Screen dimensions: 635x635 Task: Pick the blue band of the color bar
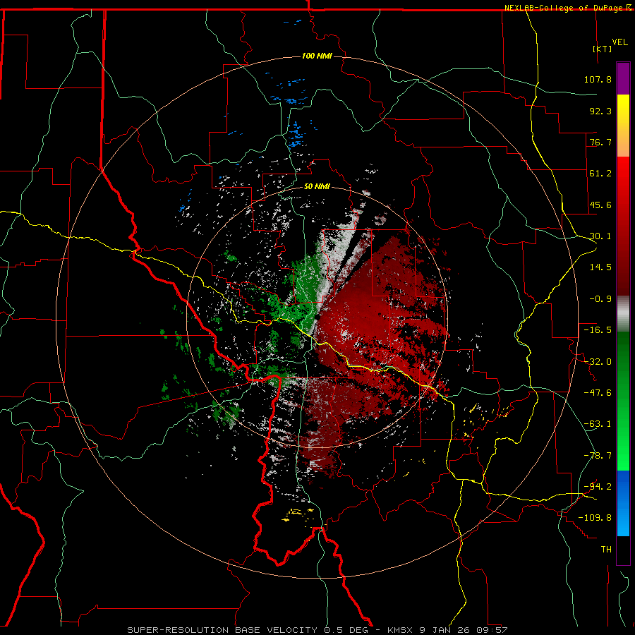click(623, 503)
